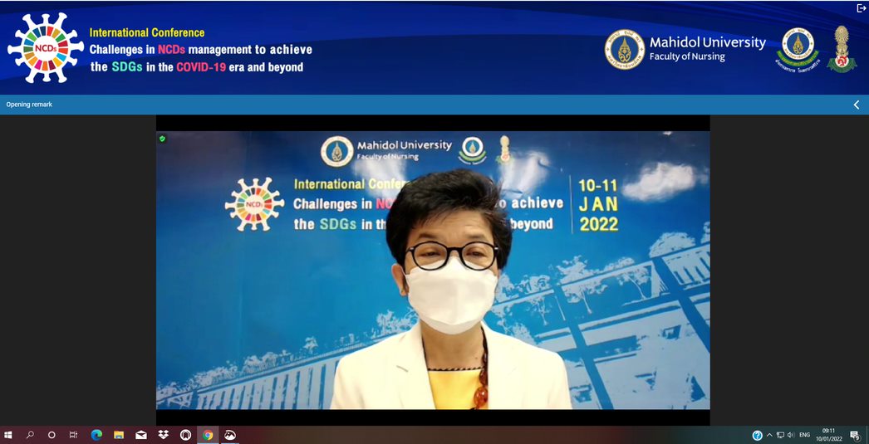Switch to Google Chrome in the taskbar
Screen dimensions: 869x444
pos(208,435)
